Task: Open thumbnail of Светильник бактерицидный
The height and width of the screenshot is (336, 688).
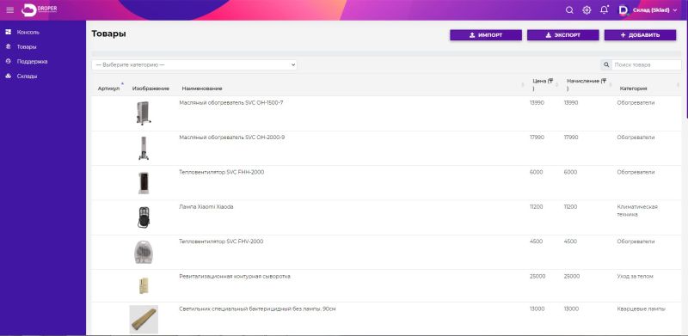Action: click(x=144, y=320)
